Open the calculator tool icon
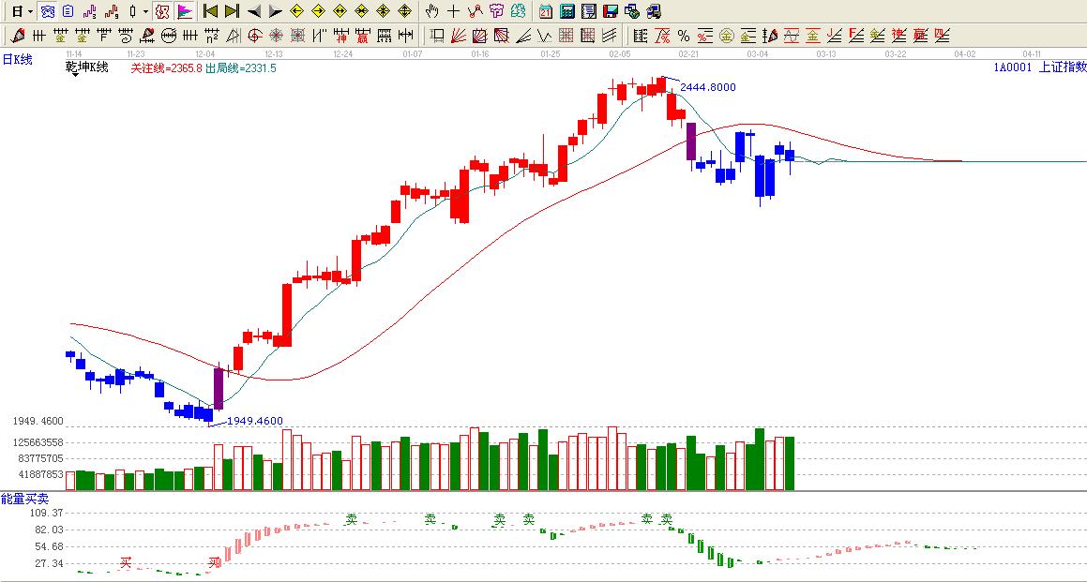Viewport: 1087px width, 582px height. click(x=567, y=11)
